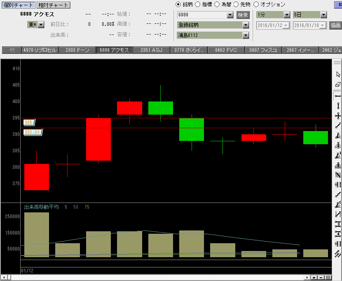Open the 東* market dropdown
This screenshot has height=281, width=342.
coord(41,25)
